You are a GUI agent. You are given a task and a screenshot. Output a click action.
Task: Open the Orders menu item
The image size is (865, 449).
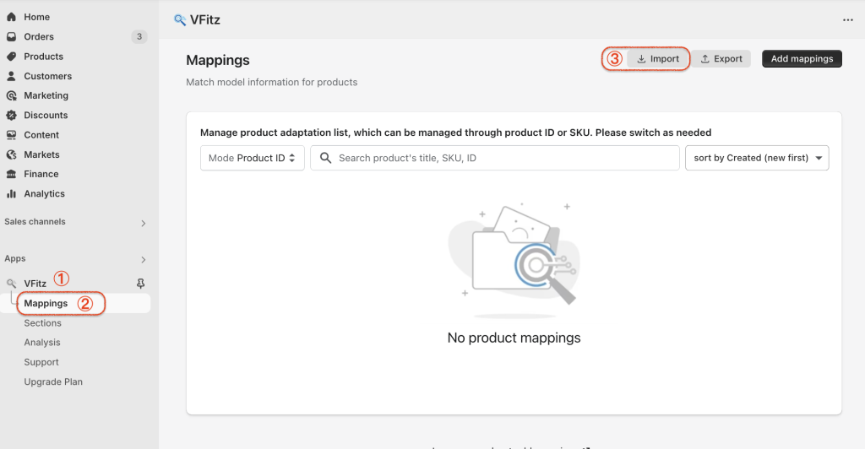tap(39, 37)
